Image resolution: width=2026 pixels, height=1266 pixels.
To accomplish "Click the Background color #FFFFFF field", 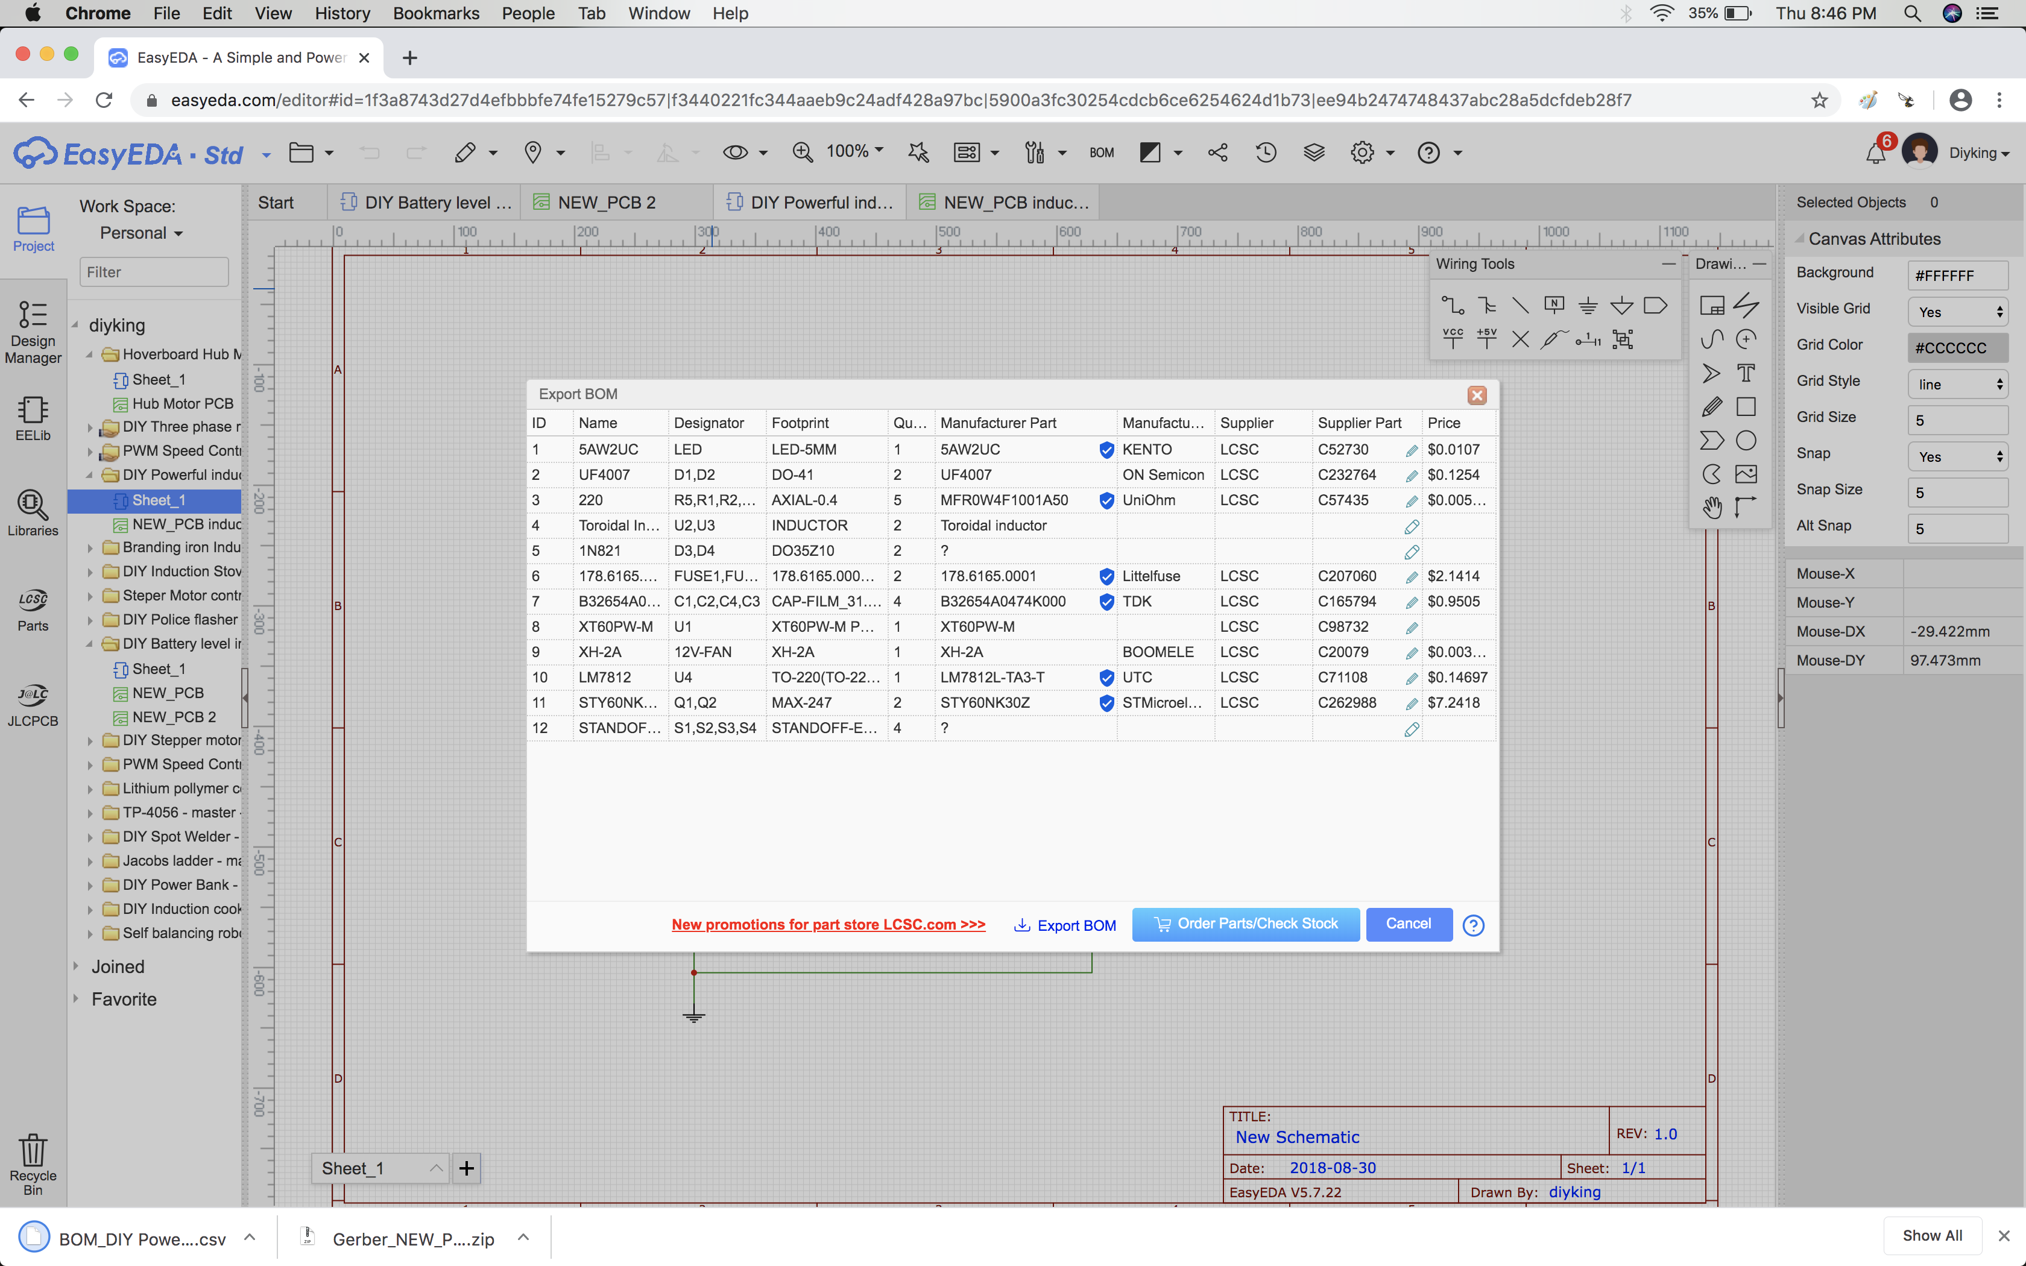I will pos(1957,276).
